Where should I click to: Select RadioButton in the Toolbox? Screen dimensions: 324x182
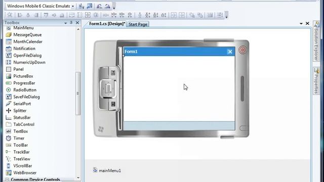click(25, 90)
